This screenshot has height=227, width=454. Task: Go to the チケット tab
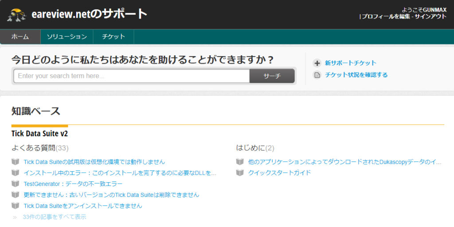[113, 37]
